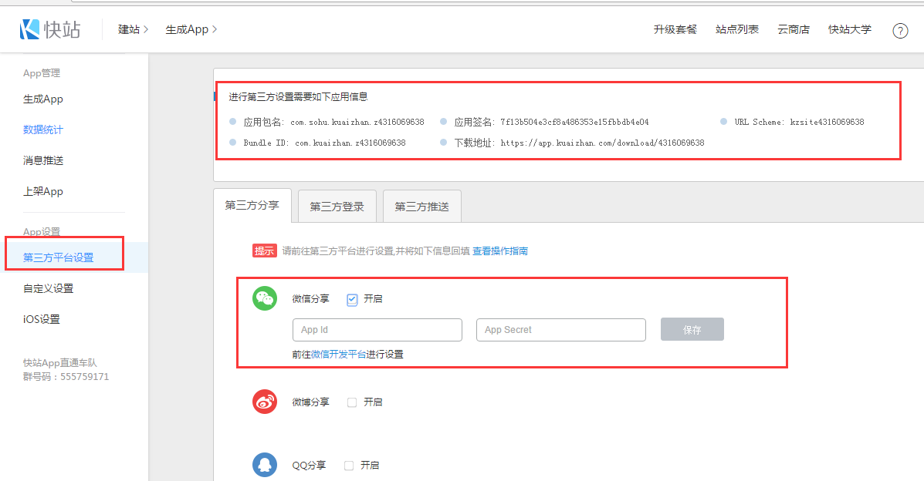Open the help question mark icon
924x481 pixels.
pos(900,31)
